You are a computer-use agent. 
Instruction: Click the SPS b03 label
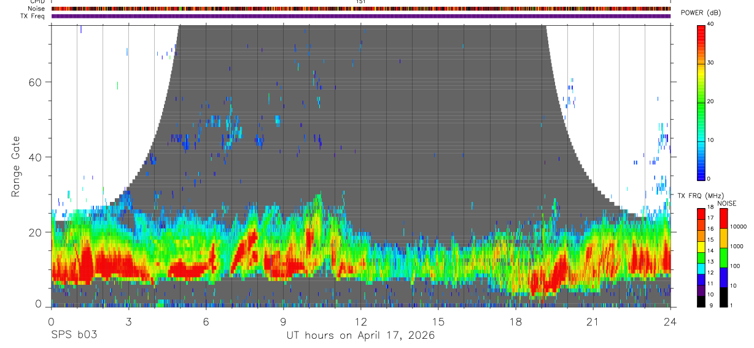pos(73,336)
